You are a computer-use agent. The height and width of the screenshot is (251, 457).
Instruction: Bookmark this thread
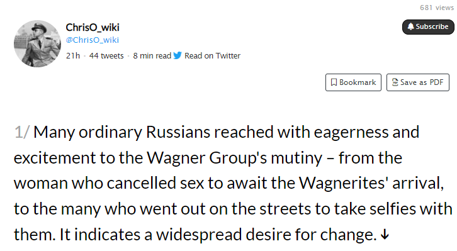(353, 82)
